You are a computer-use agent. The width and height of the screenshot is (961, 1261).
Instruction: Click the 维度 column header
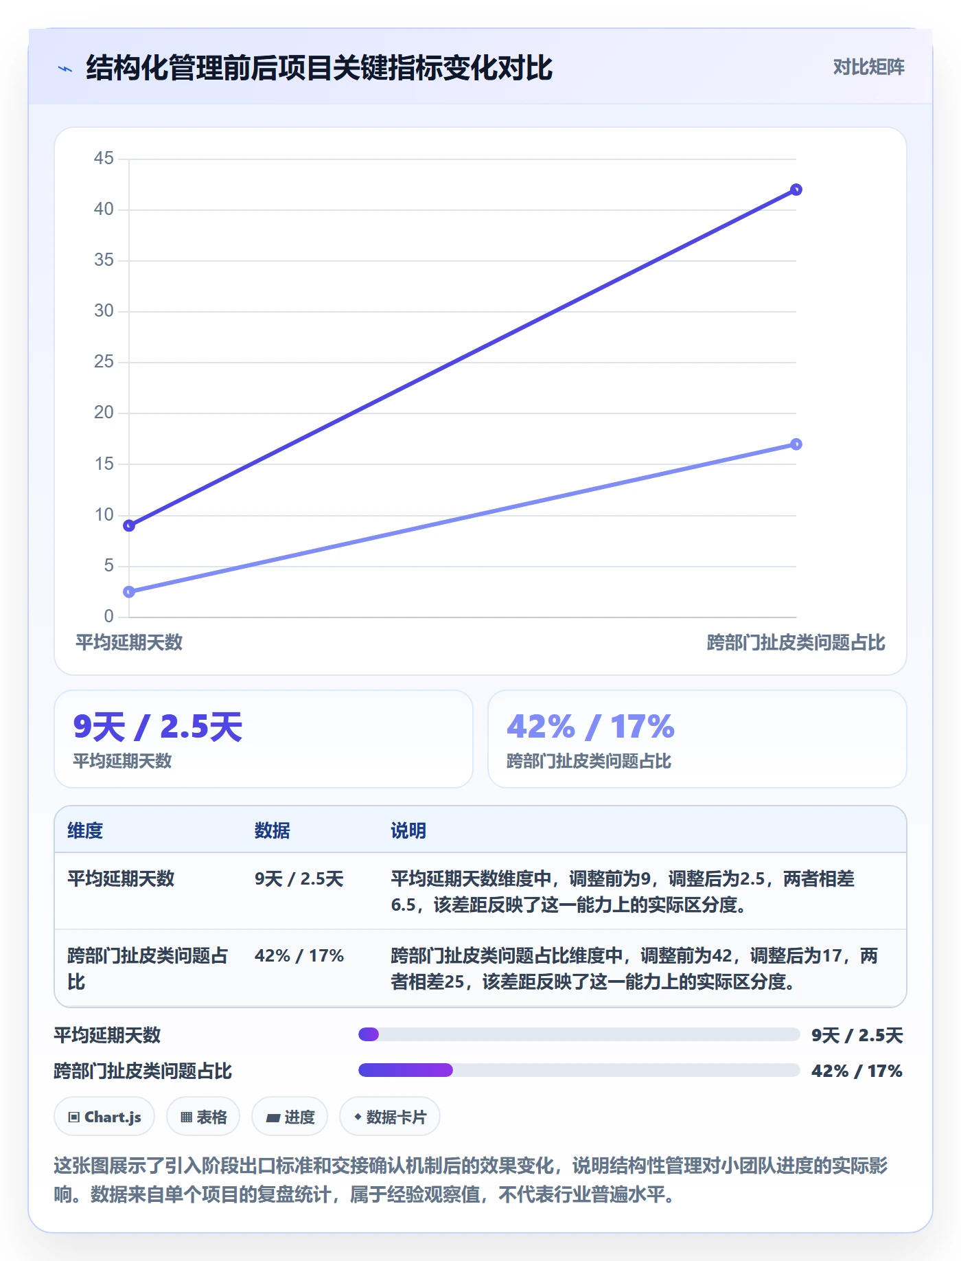coord(85,830)
